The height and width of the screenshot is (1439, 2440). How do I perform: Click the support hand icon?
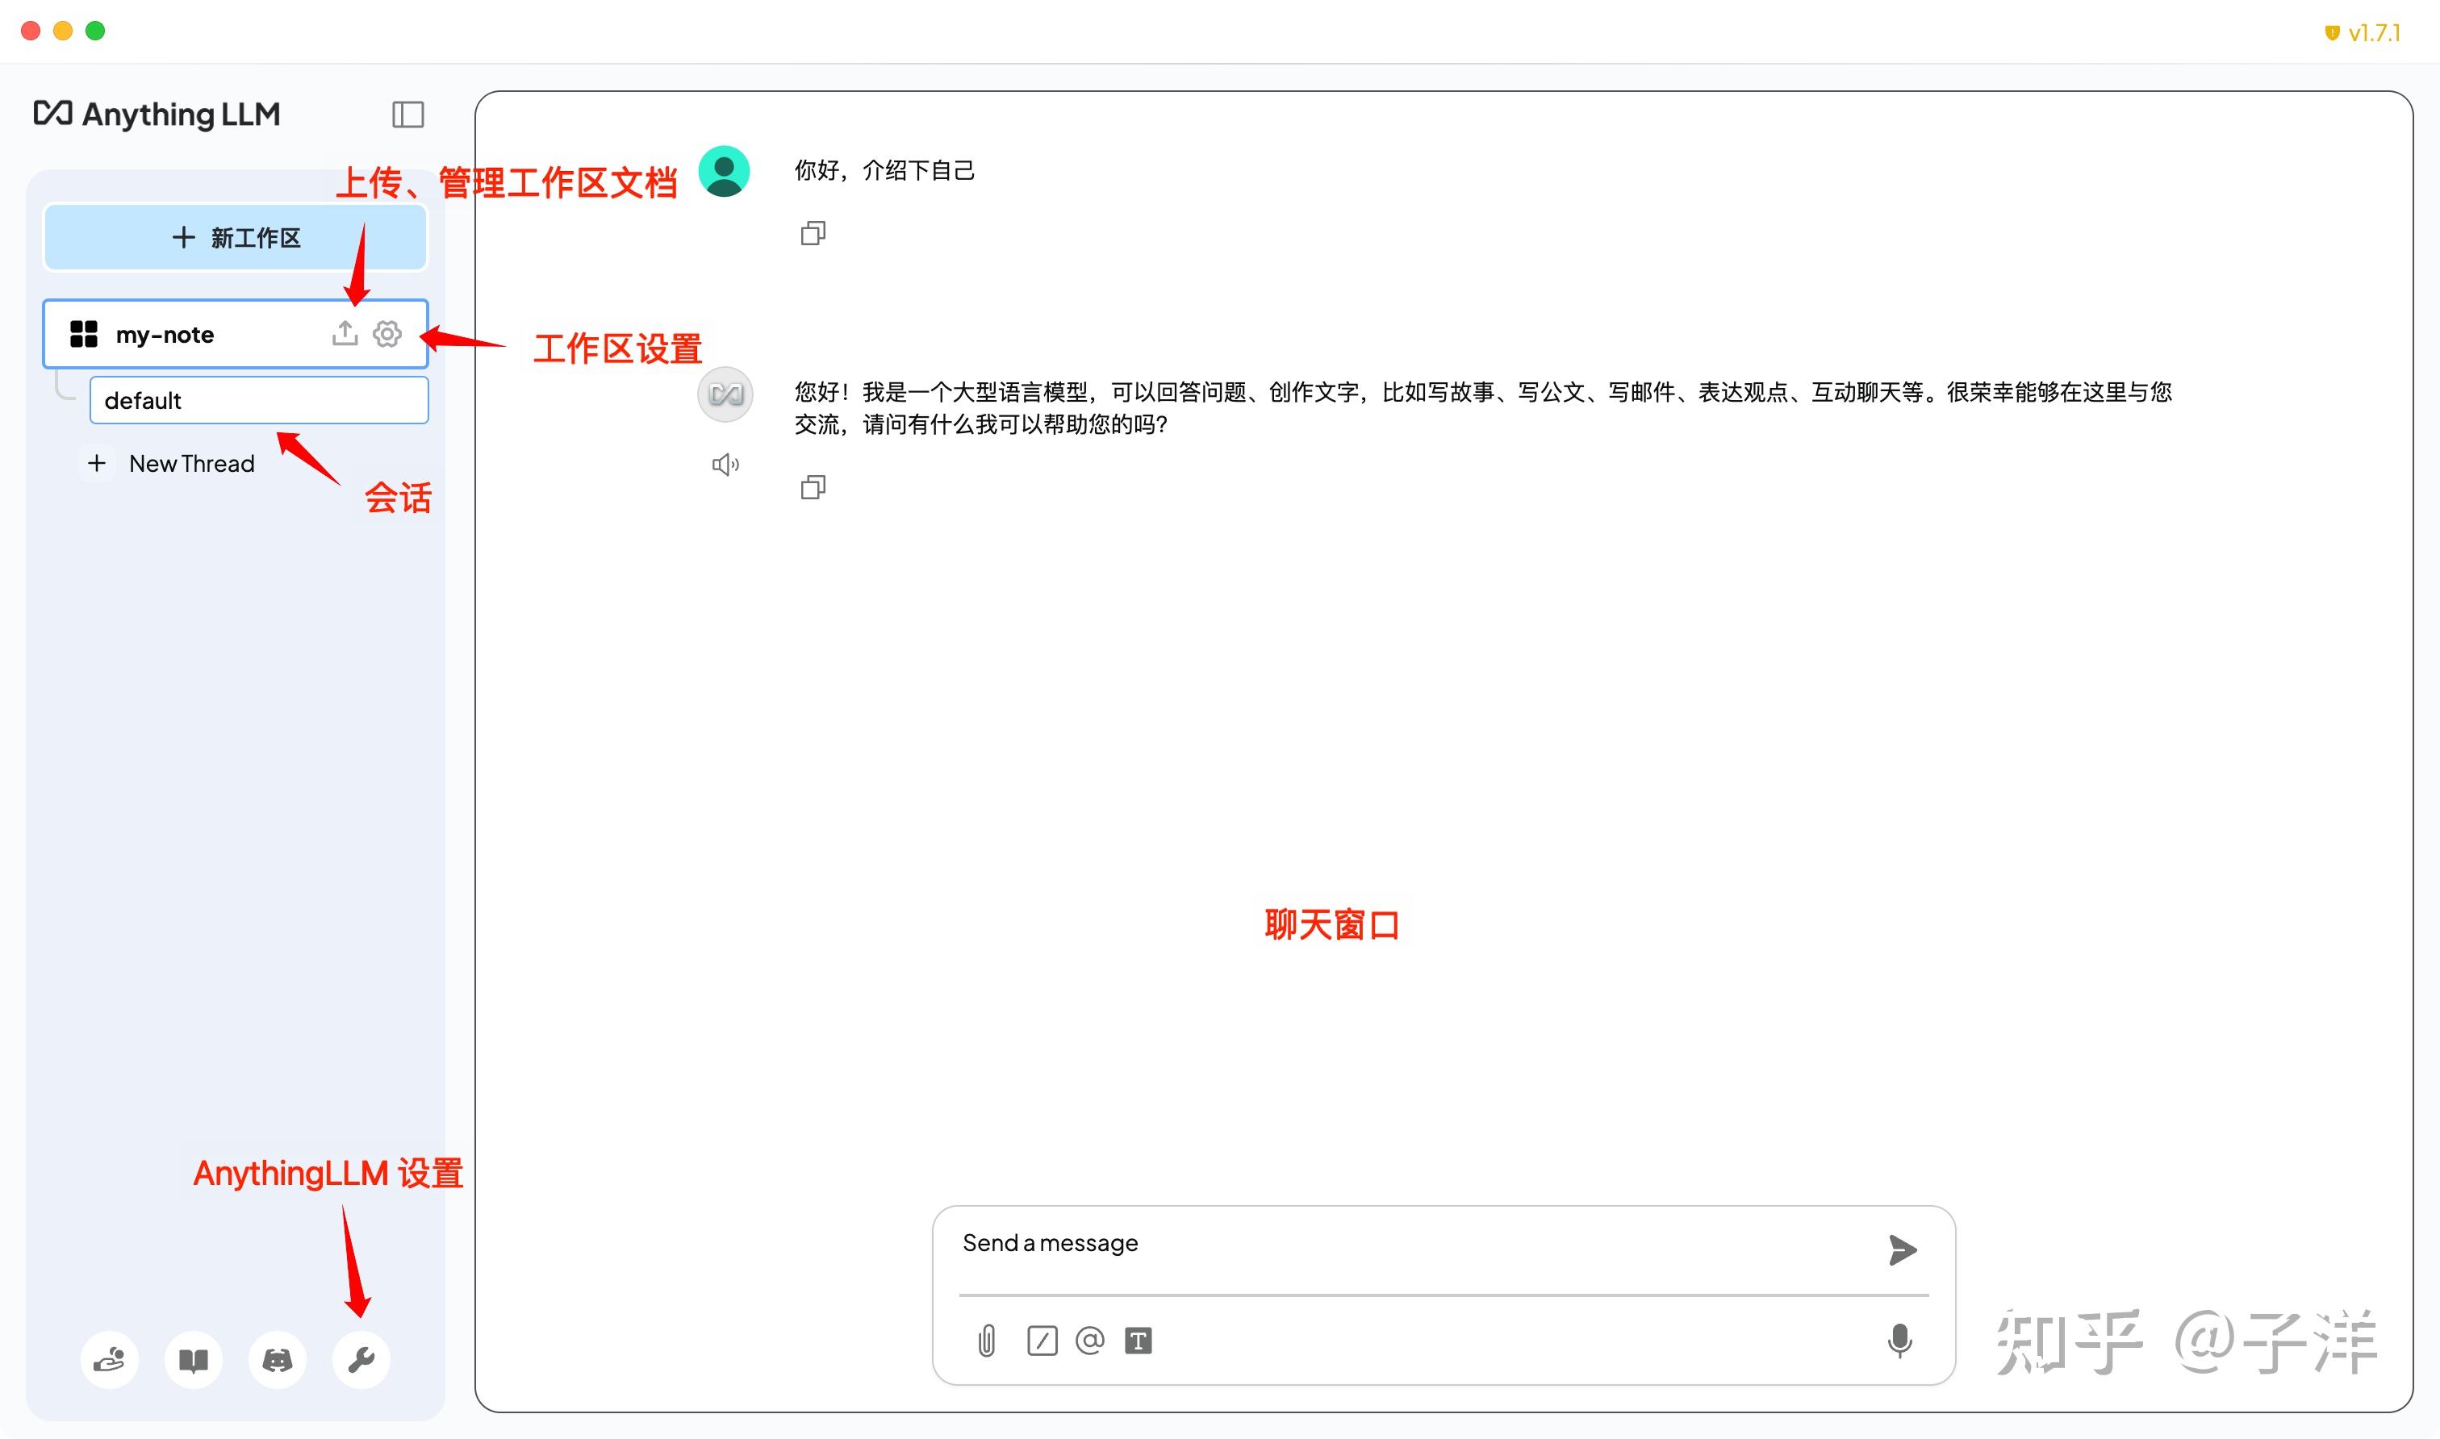pyautogui.click(x=110, y=1359)
